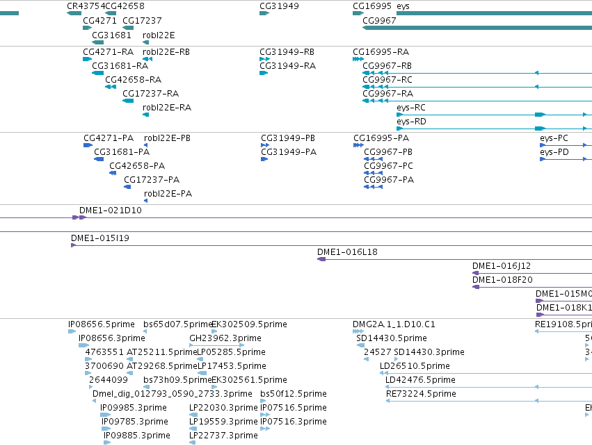Select protein CG4271-PA
This screenshot has width=592, height=446.
(109, 138)
